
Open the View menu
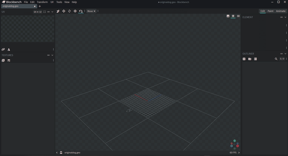[x=67, y=2]
